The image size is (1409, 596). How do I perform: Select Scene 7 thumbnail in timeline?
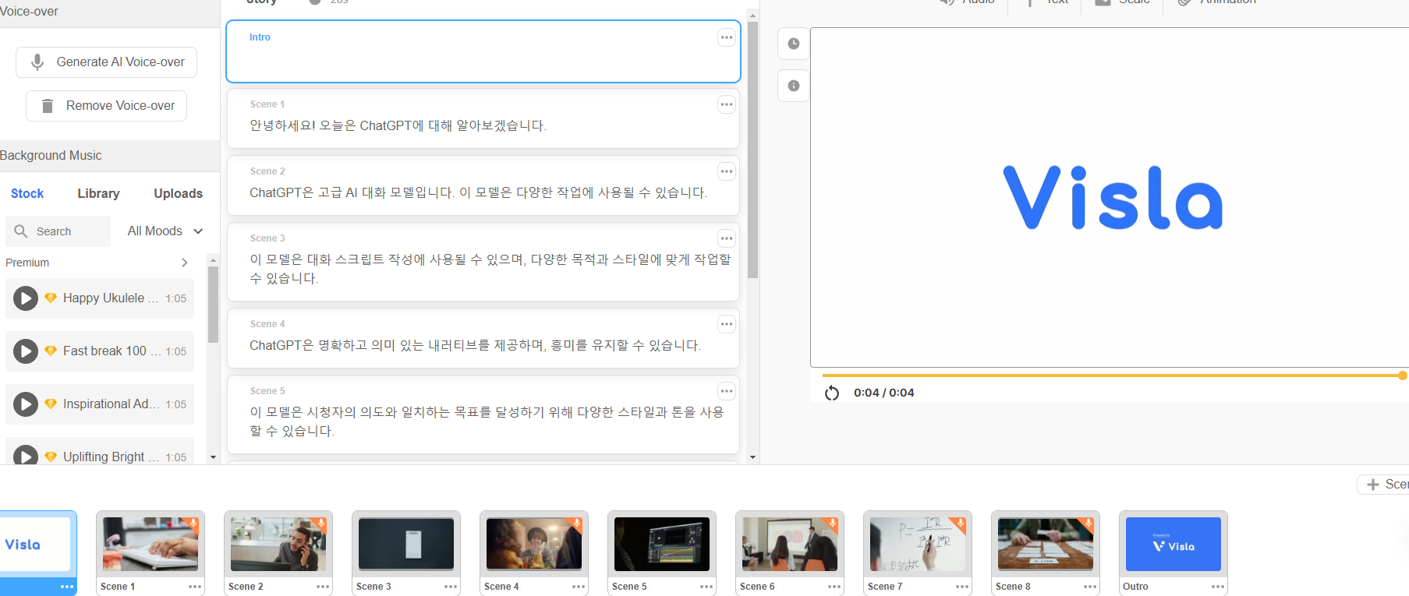[918, 545]
